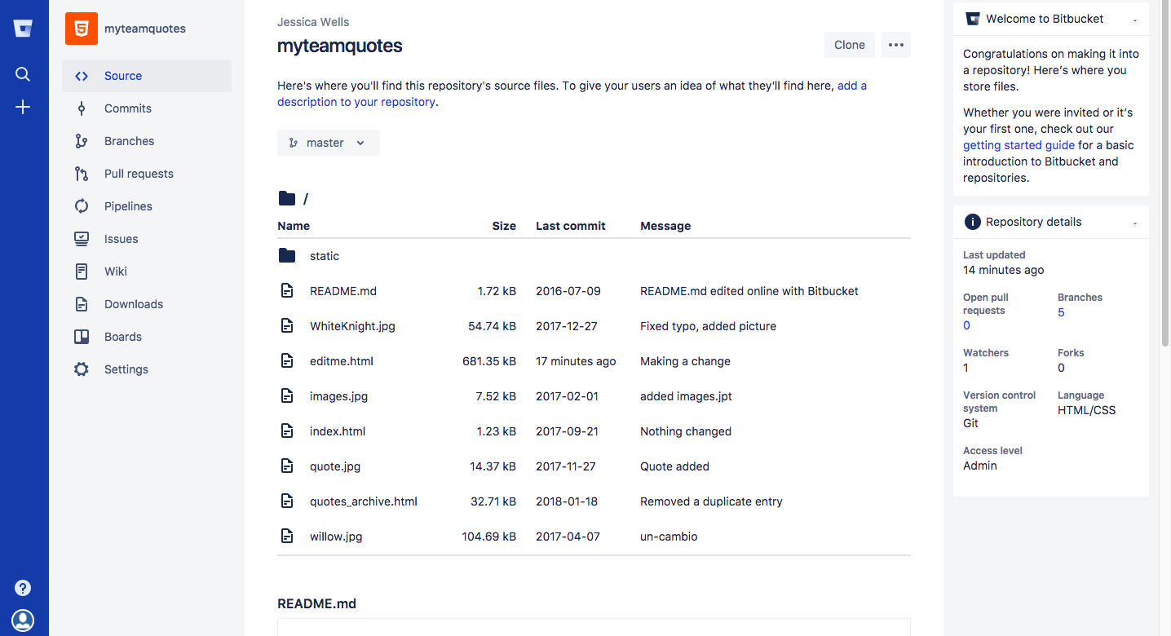Open Pull requests in the sidebar
Screen dimensions: 1171x636
tap(147, 174)
